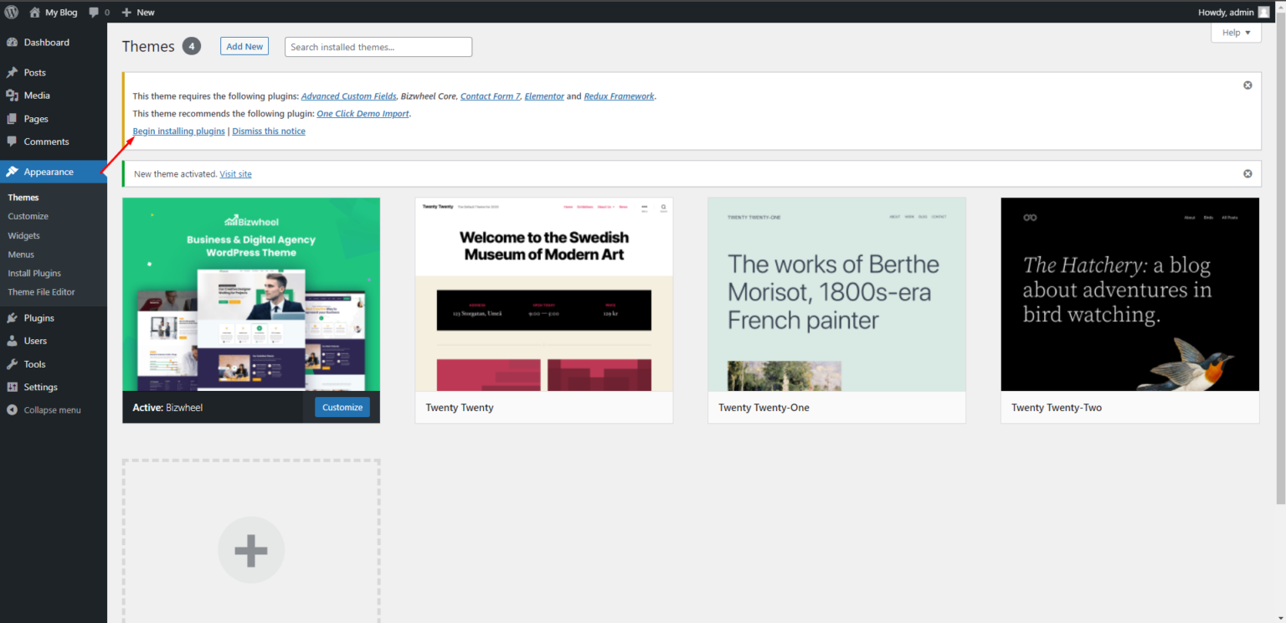Open the Redux Framework plugin link
This screenshot has height=623, width=1286.
coord(619,96)
